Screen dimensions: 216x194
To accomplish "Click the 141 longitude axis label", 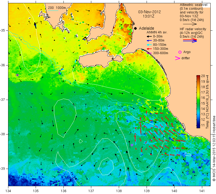I will (x=202, y=191).
